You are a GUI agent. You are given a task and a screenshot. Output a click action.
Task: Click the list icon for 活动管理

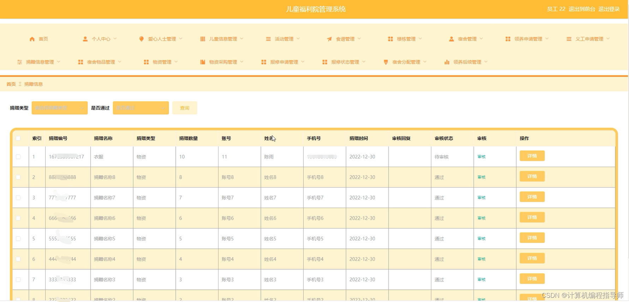pos(268,39)
